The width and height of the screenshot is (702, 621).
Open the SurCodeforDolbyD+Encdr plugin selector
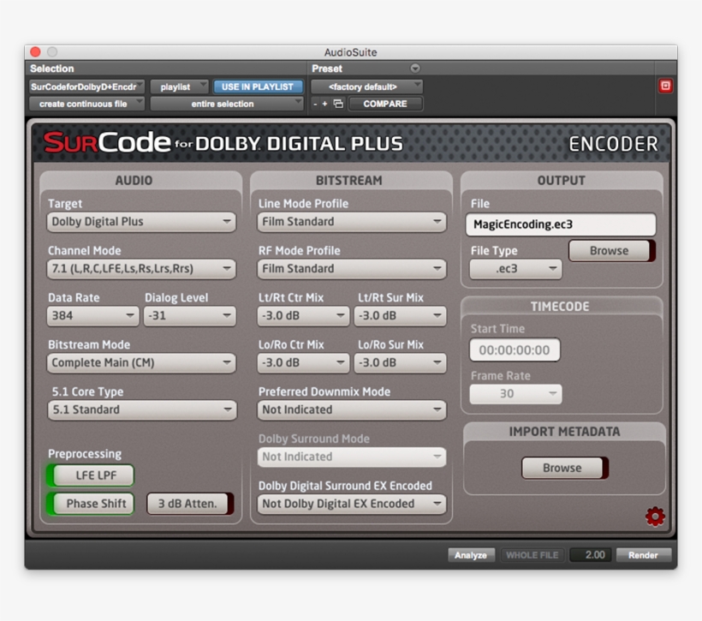pos(86,87)
